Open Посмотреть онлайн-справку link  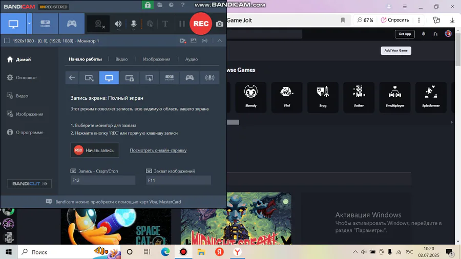click(x=158, y=150)
